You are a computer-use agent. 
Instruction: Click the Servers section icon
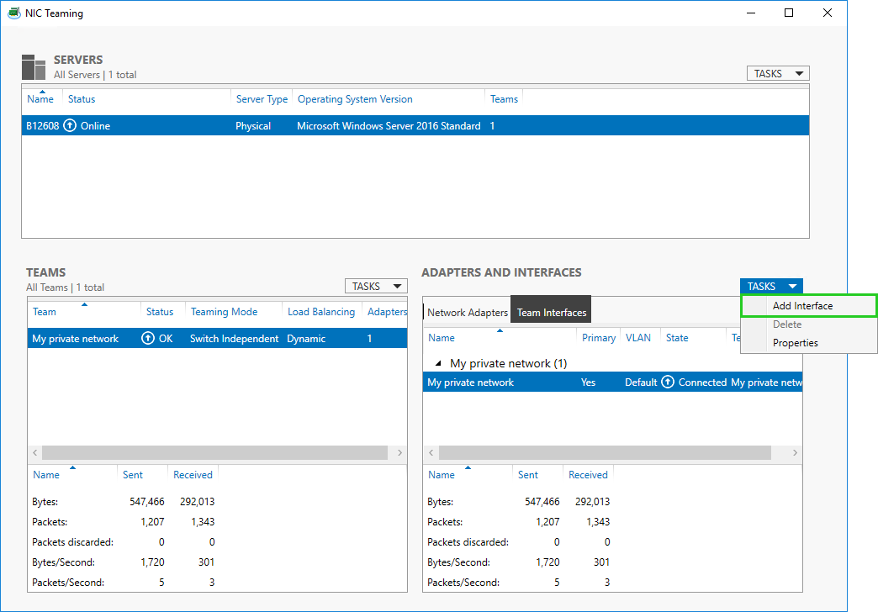coord(34,67)
